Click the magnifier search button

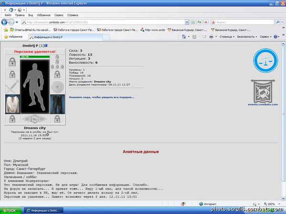click(x=277, y=22)
